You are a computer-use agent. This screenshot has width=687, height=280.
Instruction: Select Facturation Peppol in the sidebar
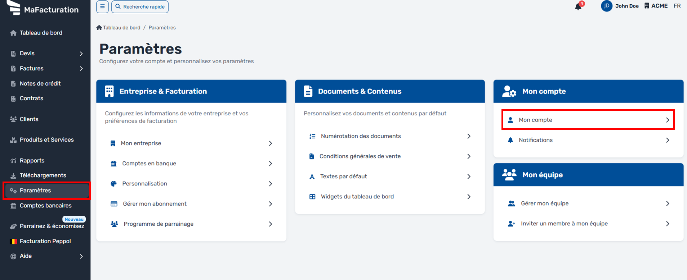[x=45, y=241]
